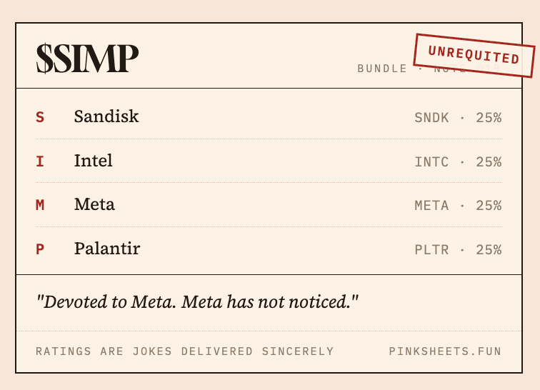Select the red letter M marker
Image resolution: width=540 pixels, height=390 pixels.
click(40, 205)
